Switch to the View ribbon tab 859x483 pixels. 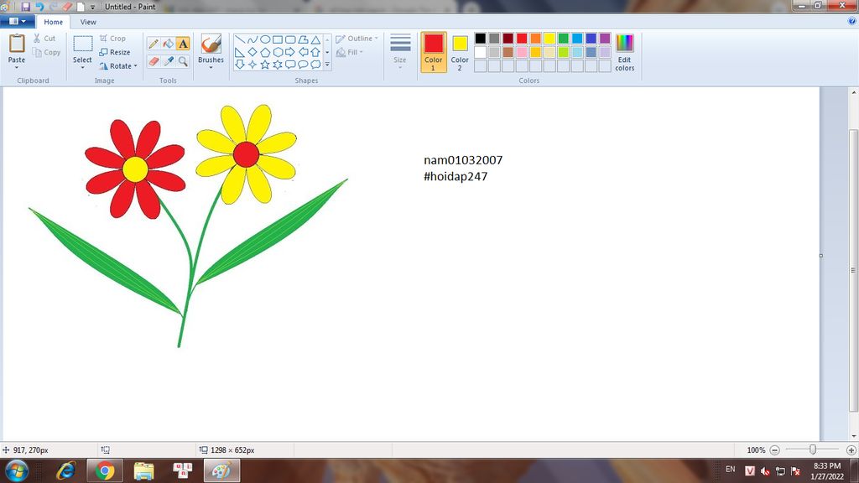click(x=88, y=22)
